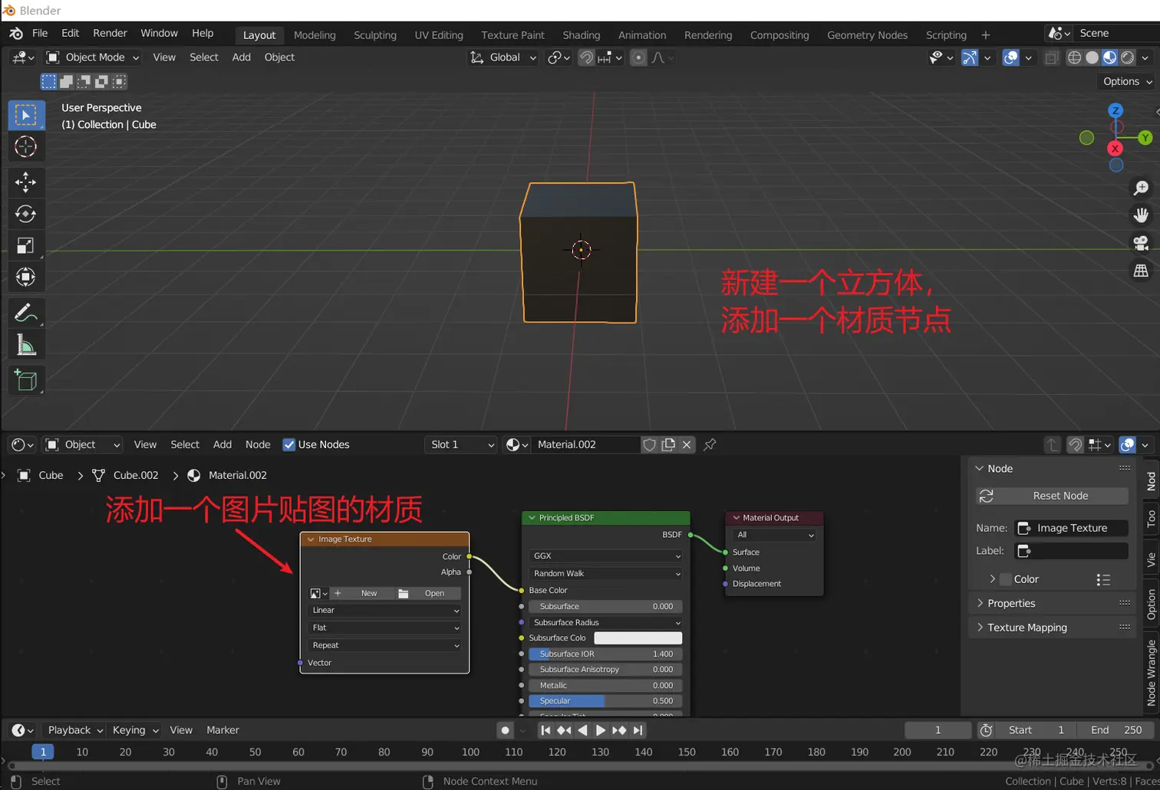Toggle camera view in viewport gizmo
Screen dimensions: 1160x790
pyautogui.click(x=1141, y=244)
